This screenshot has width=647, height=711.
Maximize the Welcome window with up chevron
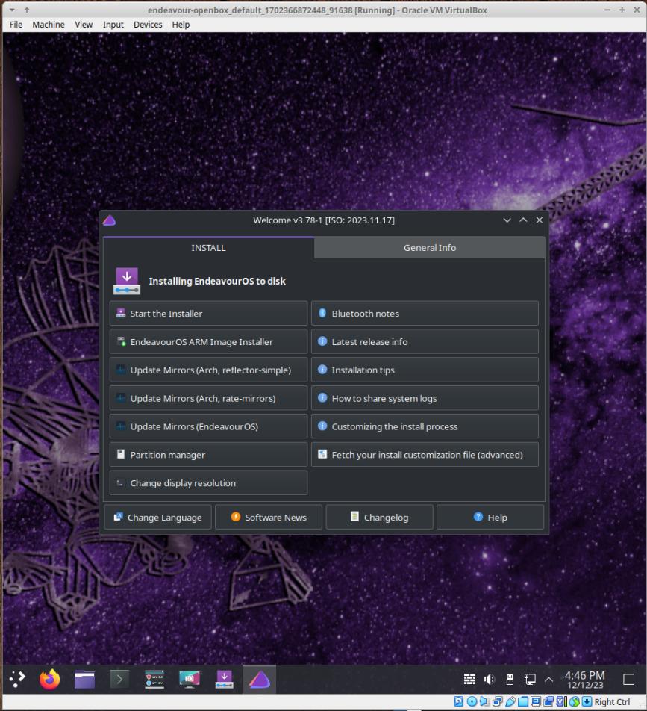pos(523,220)
